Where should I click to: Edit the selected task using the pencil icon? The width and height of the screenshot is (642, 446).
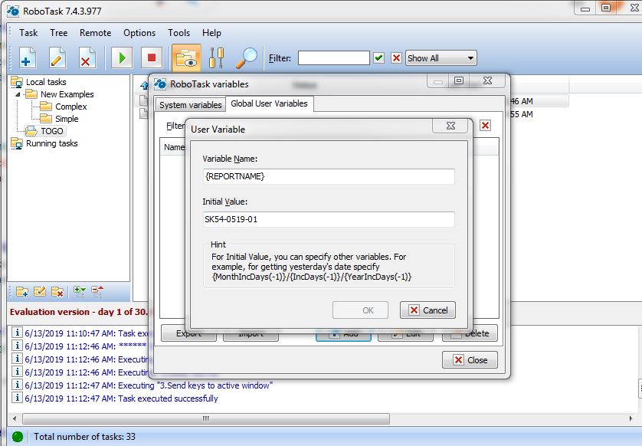[57, 57]
